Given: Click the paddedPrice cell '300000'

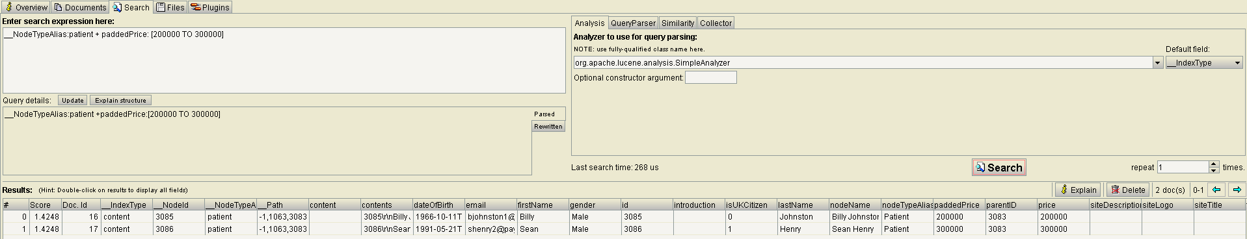Looking at the screenshot, I should (959, 229).
